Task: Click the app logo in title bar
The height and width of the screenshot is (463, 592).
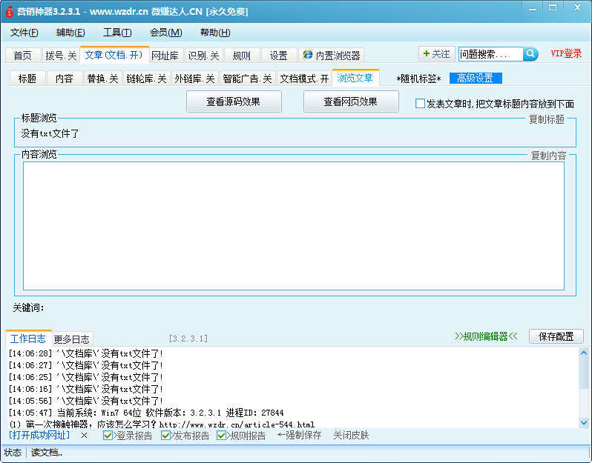Action: click(9, 12)
